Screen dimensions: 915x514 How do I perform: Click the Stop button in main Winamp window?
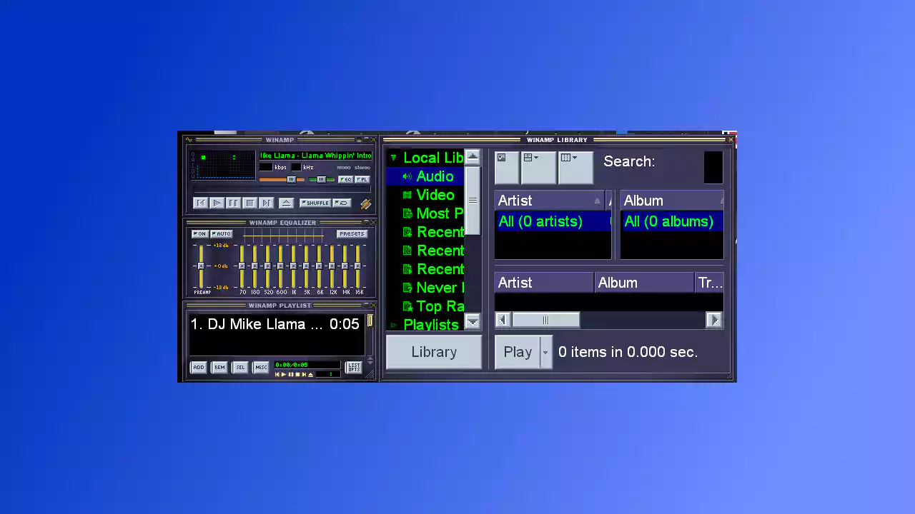[x=249, y=203]
